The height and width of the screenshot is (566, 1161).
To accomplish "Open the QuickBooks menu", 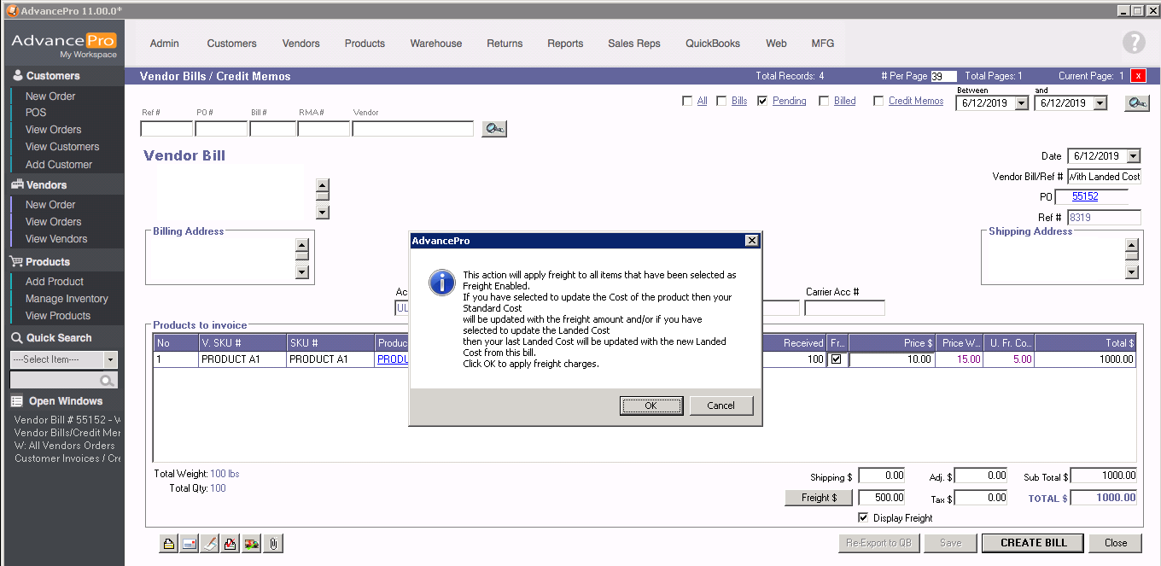I will pyautogui.click(x=712, y=44).
